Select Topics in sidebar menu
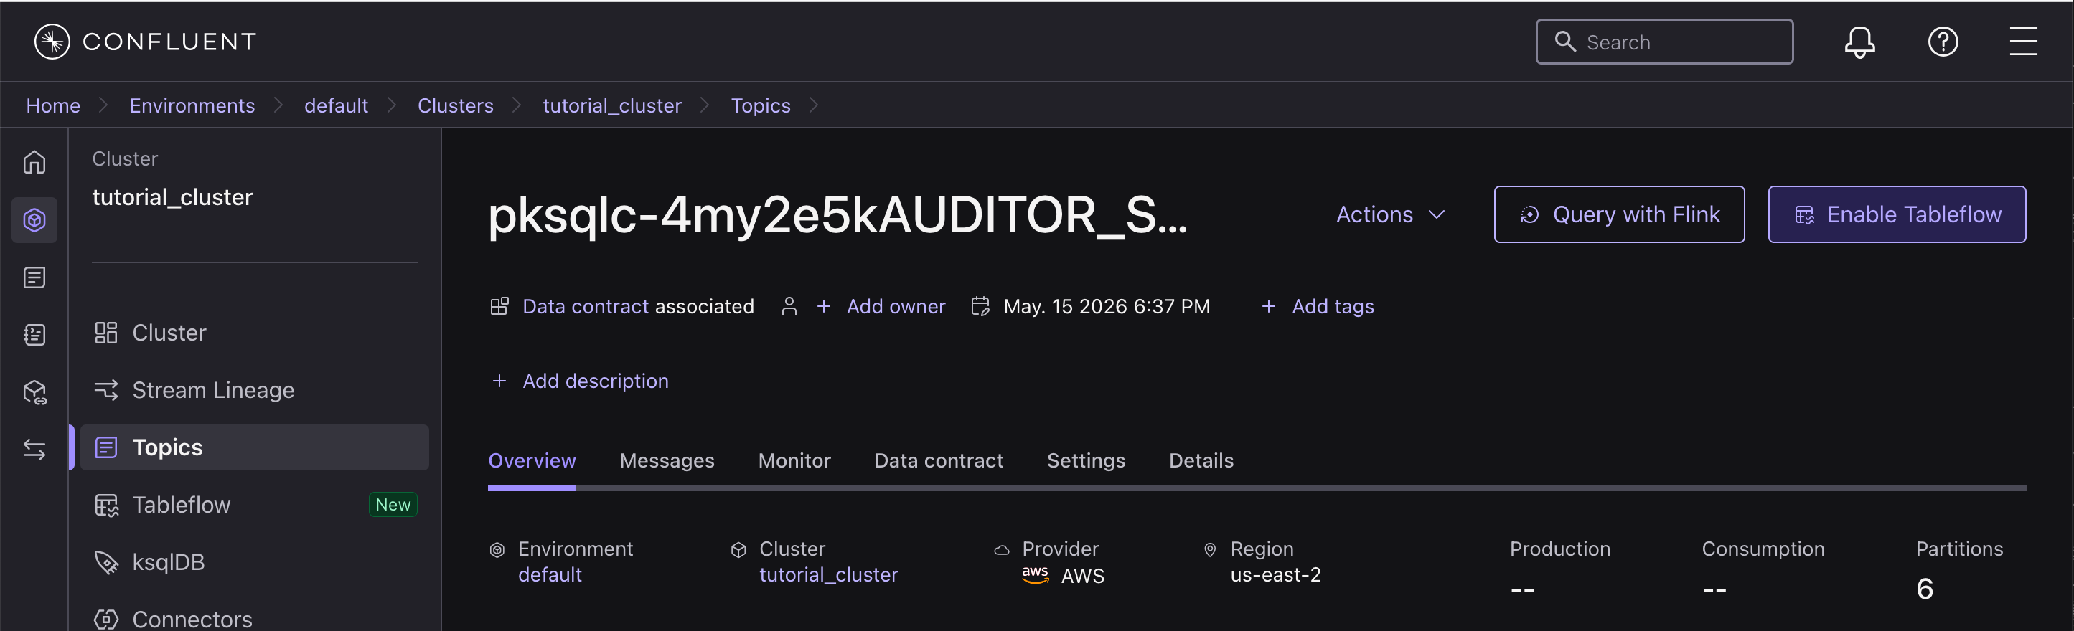Screen dimensions: 2074x631 (255, 447)
